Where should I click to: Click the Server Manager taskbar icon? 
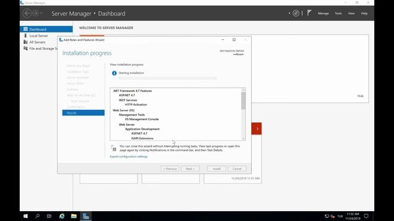coord(86,216)
